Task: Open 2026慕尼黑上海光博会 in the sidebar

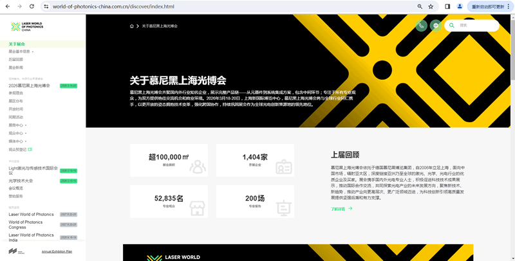Action: pyautogui.click(x=29, y=85)
